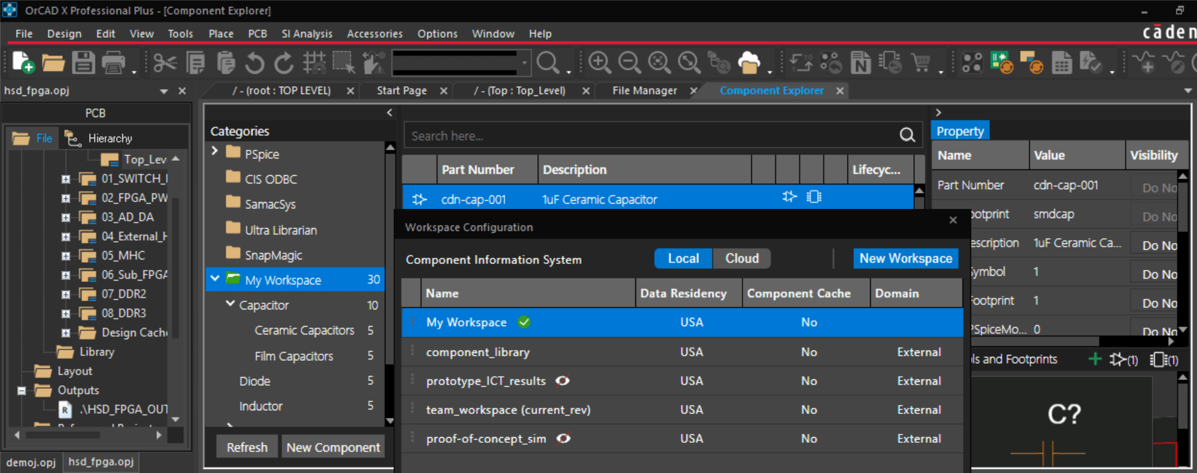Toggle visibility eye for prototype_ICT_results
This screenshot has height=473, width=1197.
[562, 381]
